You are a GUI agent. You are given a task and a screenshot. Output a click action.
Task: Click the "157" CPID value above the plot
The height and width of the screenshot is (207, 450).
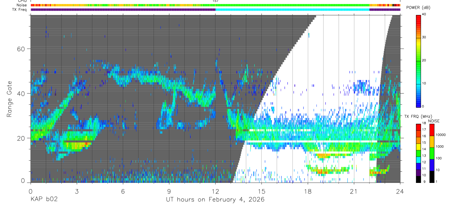(215, 1)
